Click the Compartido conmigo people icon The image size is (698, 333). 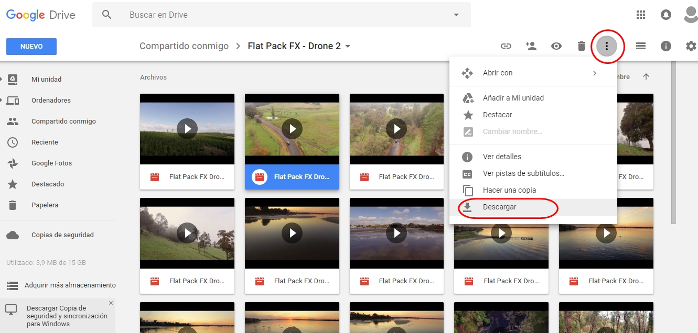pyautogui.click(x=13, y=121)
